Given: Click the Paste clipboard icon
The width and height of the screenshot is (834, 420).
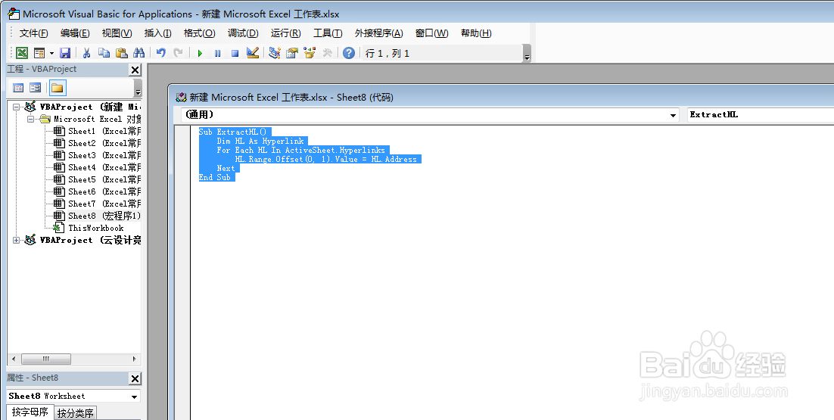Looking at the screenshot, I should point(122,53).
